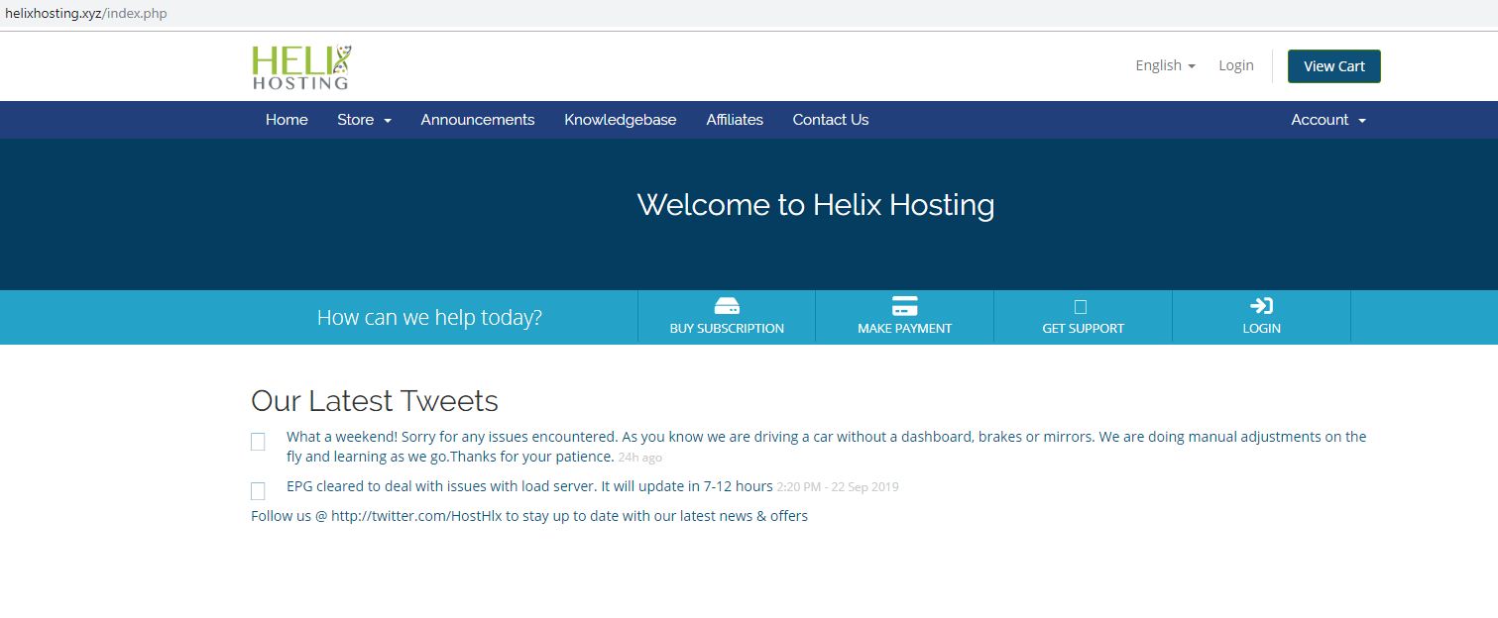Viewport: 1498px width, 618px height.
Task: Click the Make Payment credit card icon
Action: pos(904,306)
